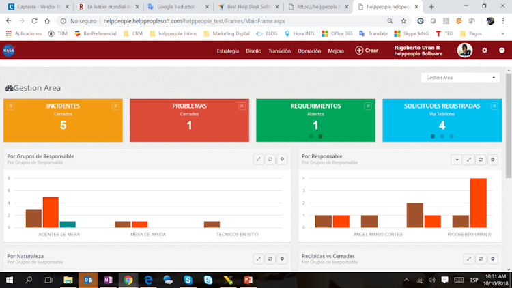The image size is (512, 288).
Task: Open dropdown arrow on Por Responsable panel
Action: click(457, 160)
